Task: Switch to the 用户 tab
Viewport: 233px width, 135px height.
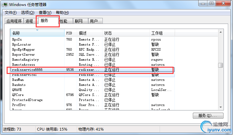Action: tap(95, 21)
